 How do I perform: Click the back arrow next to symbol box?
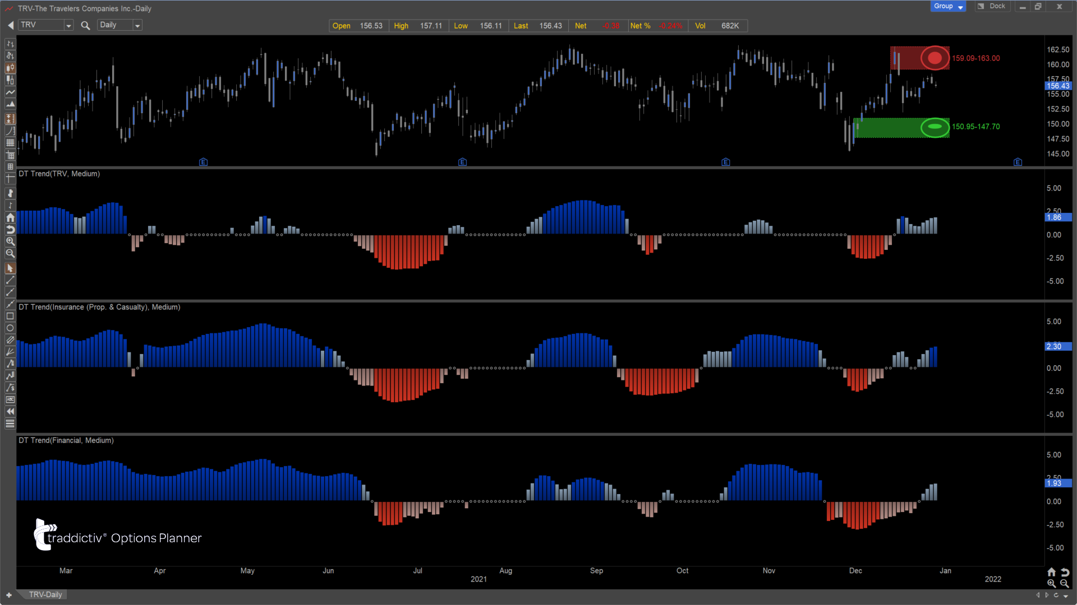pyautogui.click(x=10, y=25)
